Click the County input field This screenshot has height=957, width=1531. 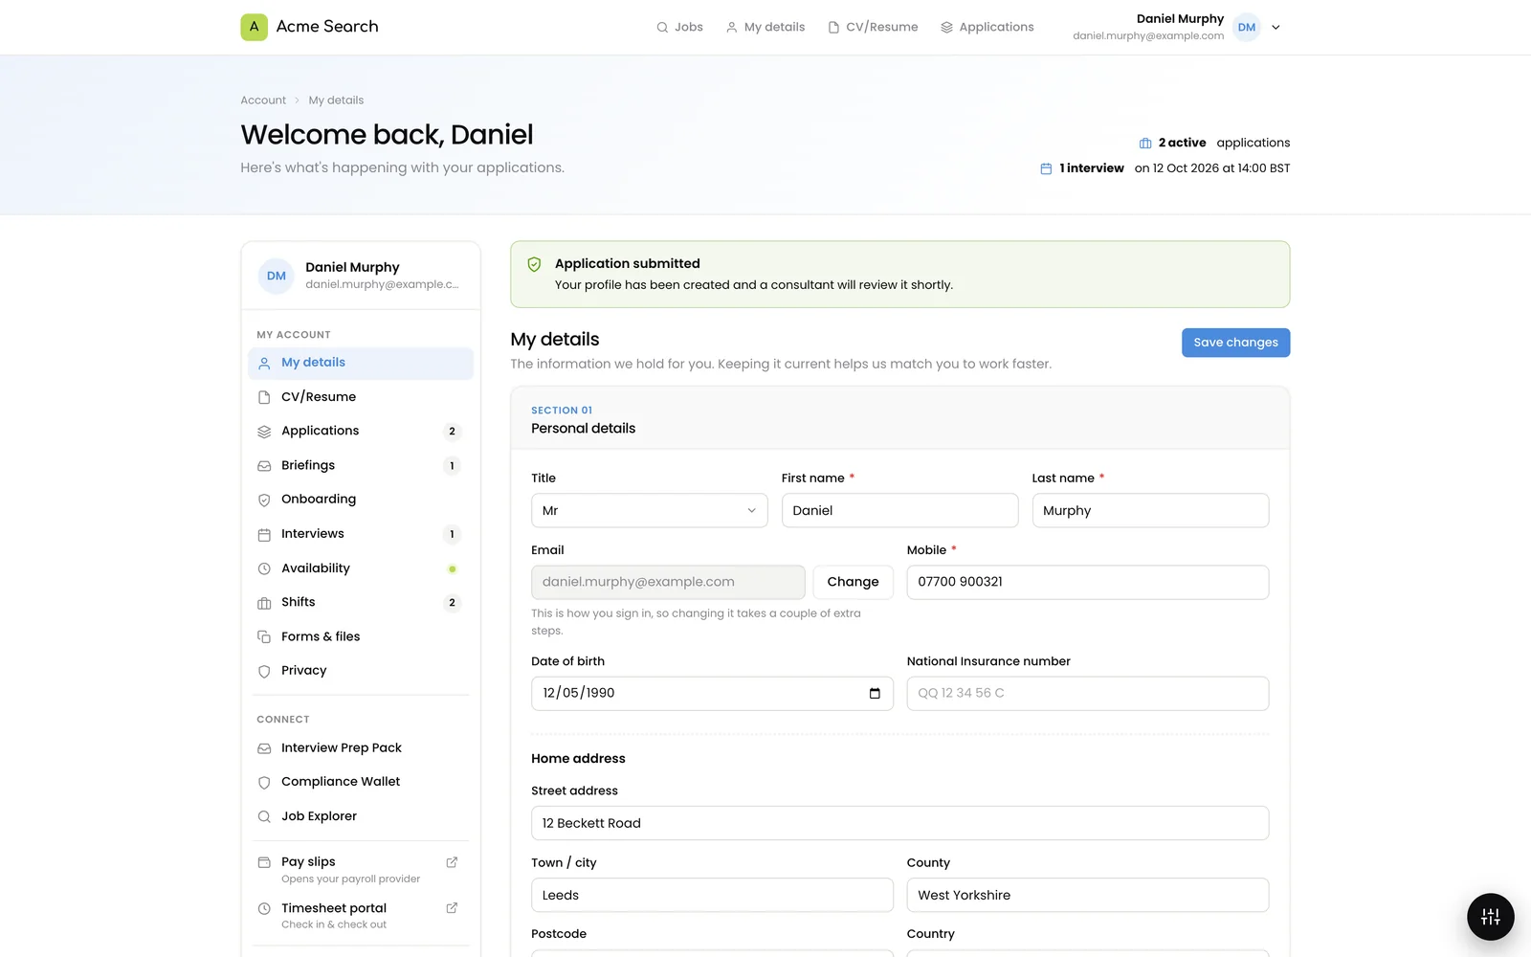(x=1088, y=896)
